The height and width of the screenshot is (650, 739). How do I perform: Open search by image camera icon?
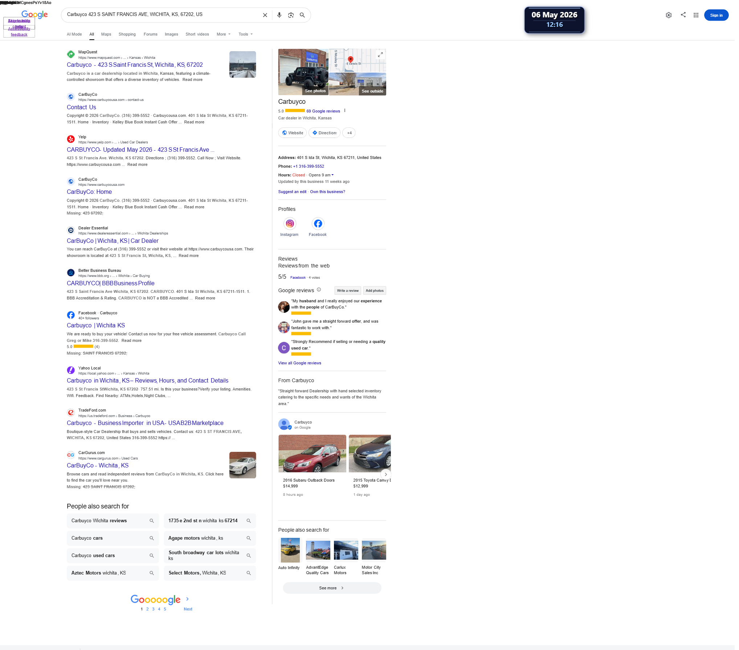pos(291,15)
